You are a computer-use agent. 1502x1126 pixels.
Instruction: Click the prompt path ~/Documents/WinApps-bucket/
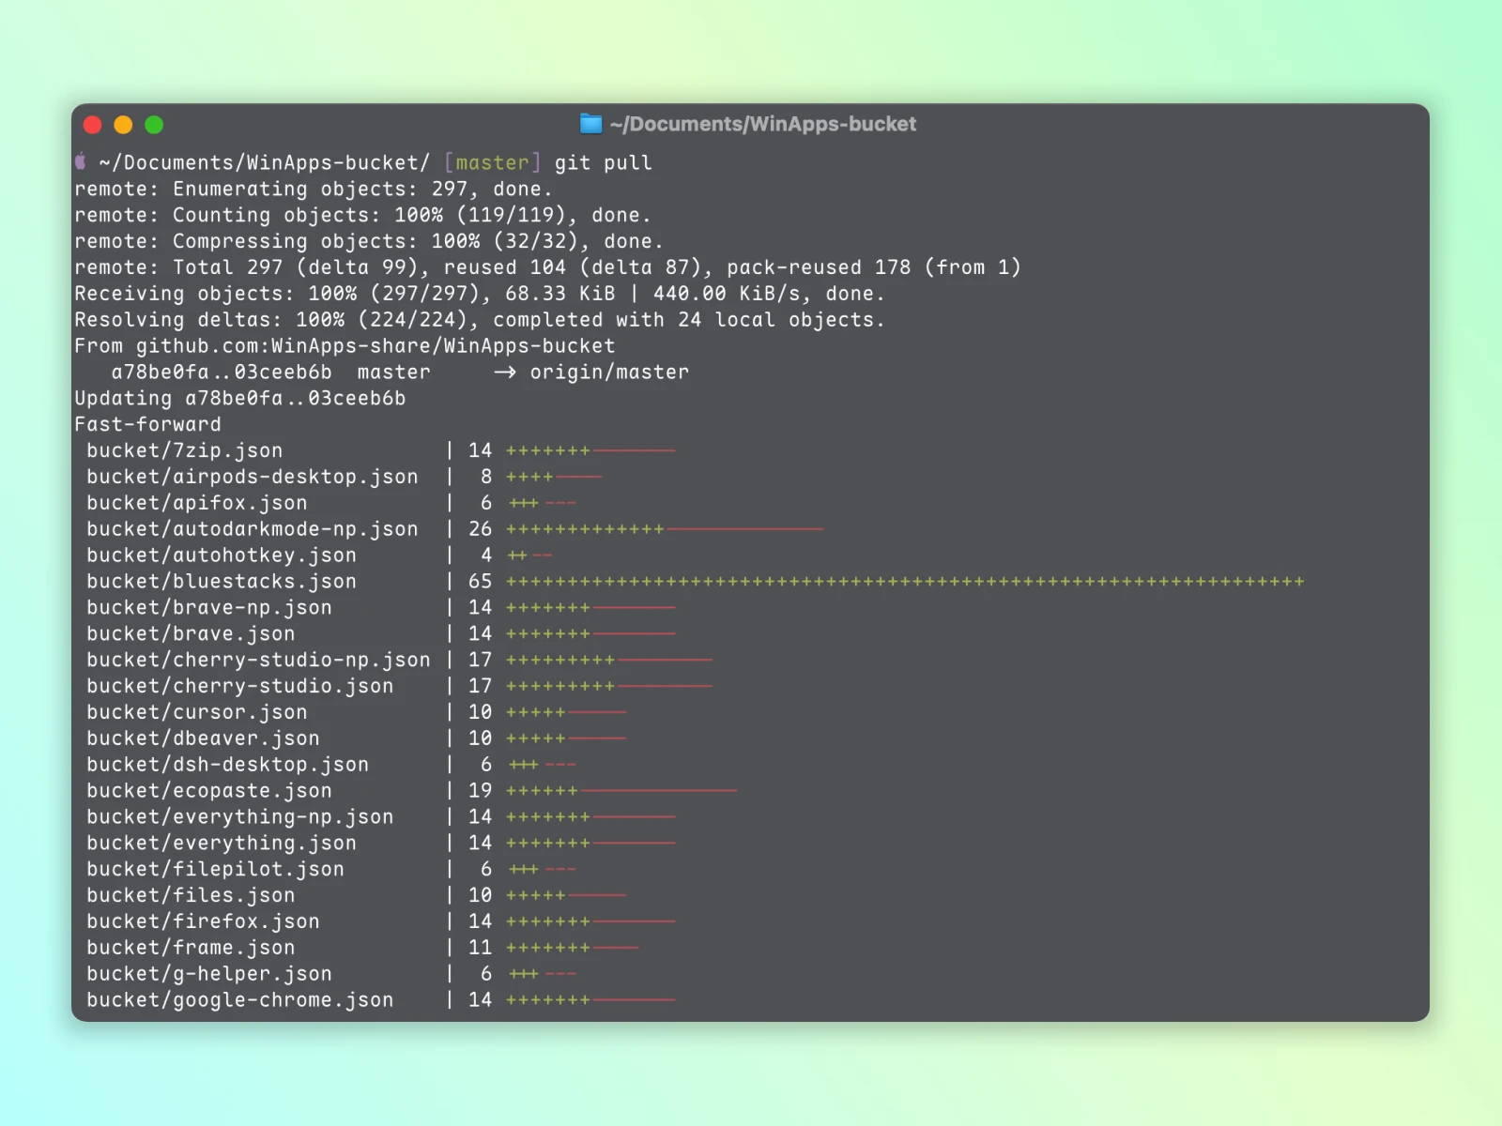265,162
